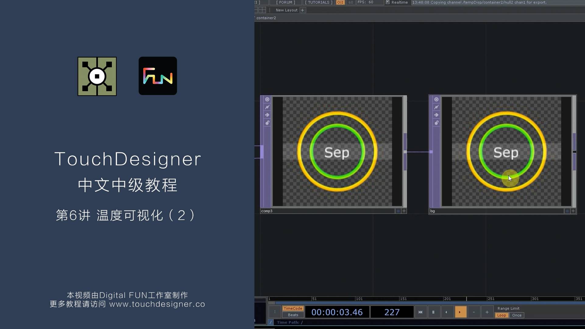Toggle the Realtime checkbox

pos(388,2)
